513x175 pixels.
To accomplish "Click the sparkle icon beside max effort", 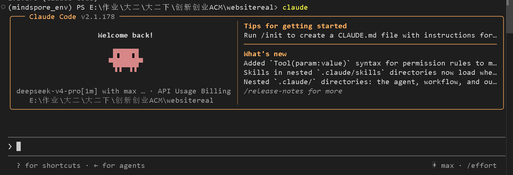I will point(434,165).
